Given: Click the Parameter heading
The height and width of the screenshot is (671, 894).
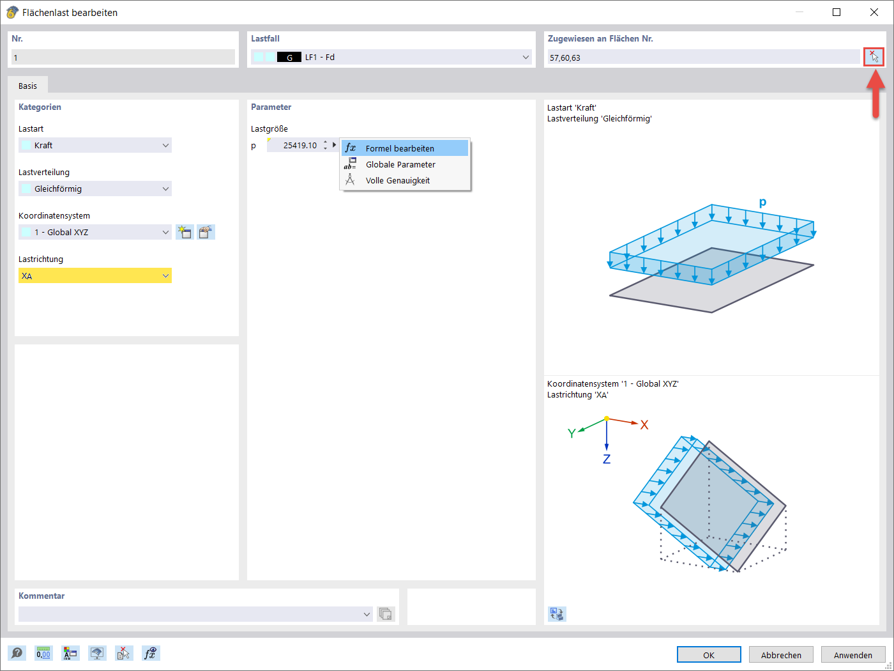Looking at the screenshot, I should tap(271, 107).
